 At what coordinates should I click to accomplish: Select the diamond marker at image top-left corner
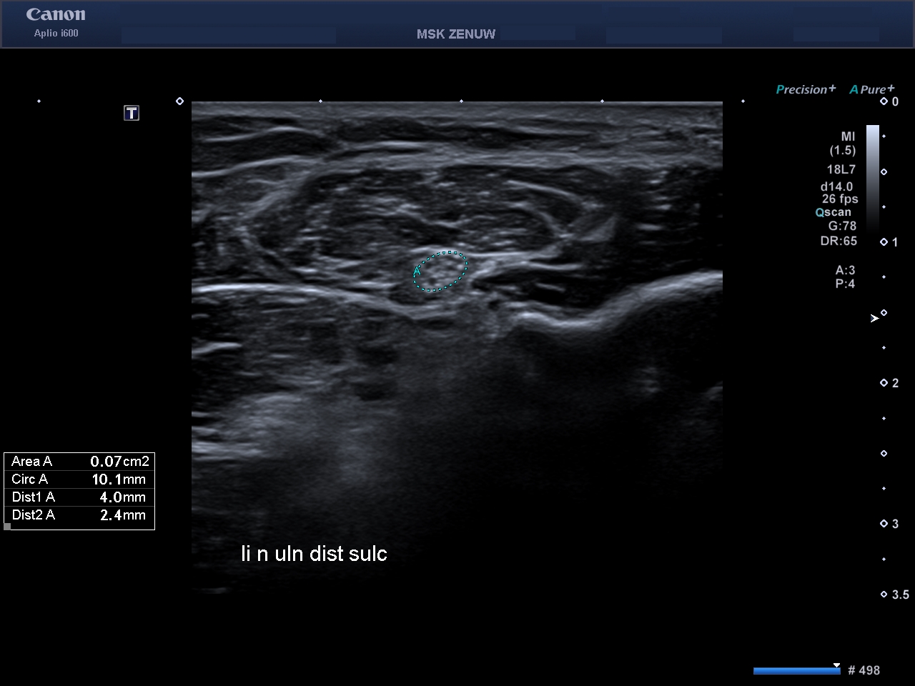179,101
